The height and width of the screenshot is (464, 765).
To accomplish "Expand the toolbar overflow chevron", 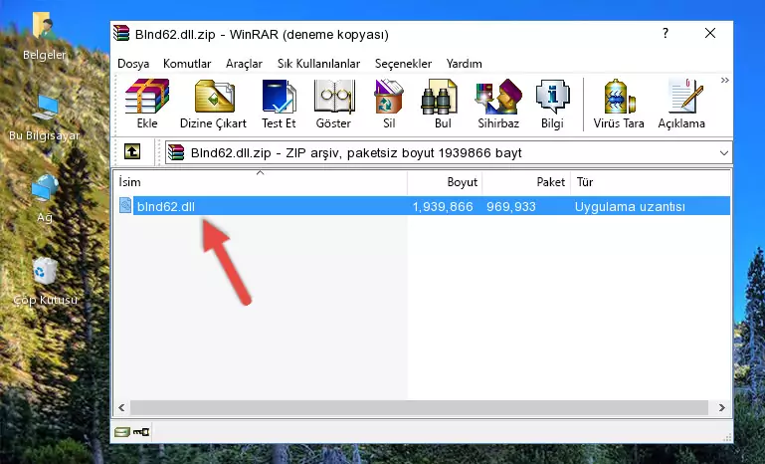I will click(724, 80).
